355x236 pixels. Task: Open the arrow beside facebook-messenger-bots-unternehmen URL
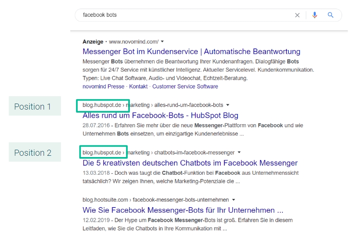tap(234, 200)
